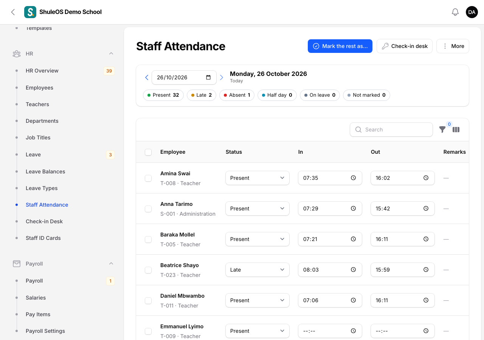Open the column visibility icon
484x340 pixels.
coord(456,130)
